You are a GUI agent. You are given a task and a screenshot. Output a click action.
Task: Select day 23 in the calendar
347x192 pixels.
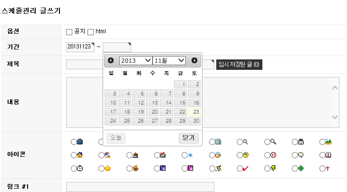194,112
